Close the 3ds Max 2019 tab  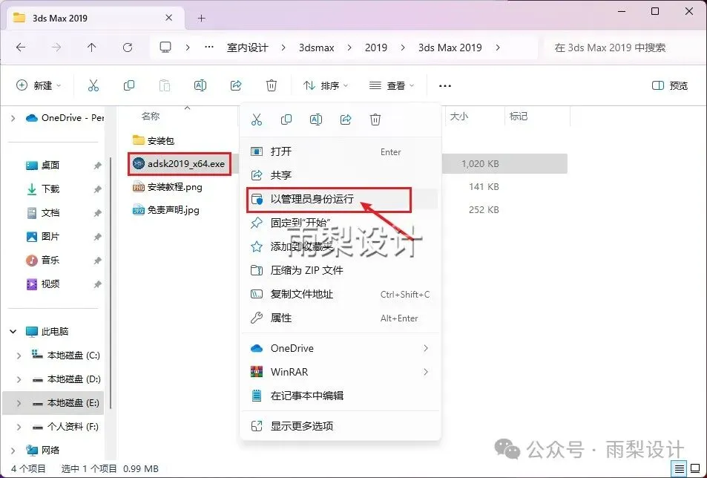(168, 18)
